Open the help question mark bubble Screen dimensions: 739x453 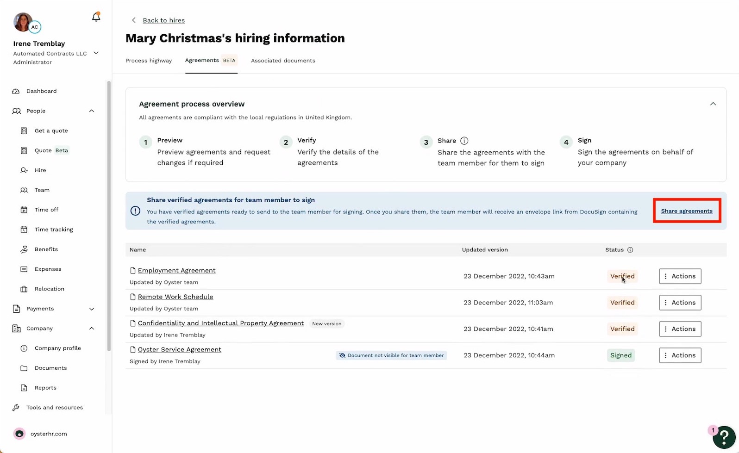click(x=724, y=437)
